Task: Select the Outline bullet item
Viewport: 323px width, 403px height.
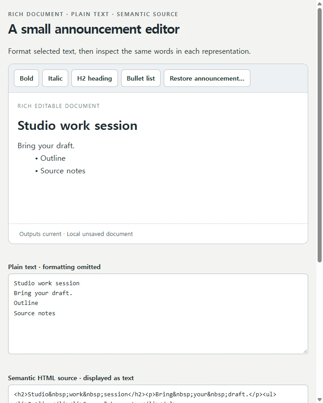Action: coord(53,159)
